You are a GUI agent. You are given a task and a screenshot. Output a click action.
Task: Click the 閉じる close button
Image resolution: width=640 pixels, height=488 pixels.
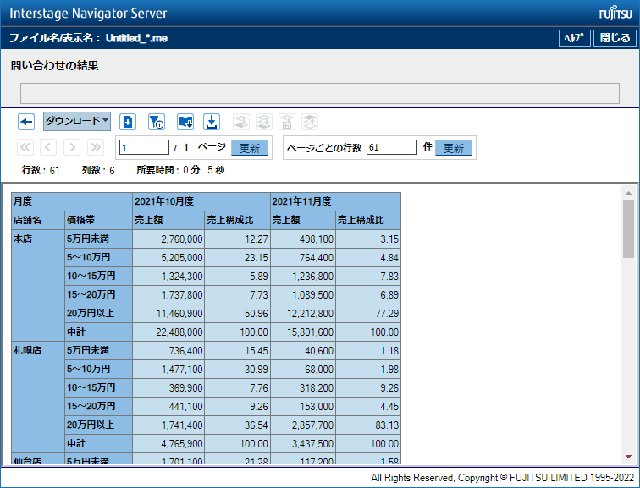click(x=615, y=38)
